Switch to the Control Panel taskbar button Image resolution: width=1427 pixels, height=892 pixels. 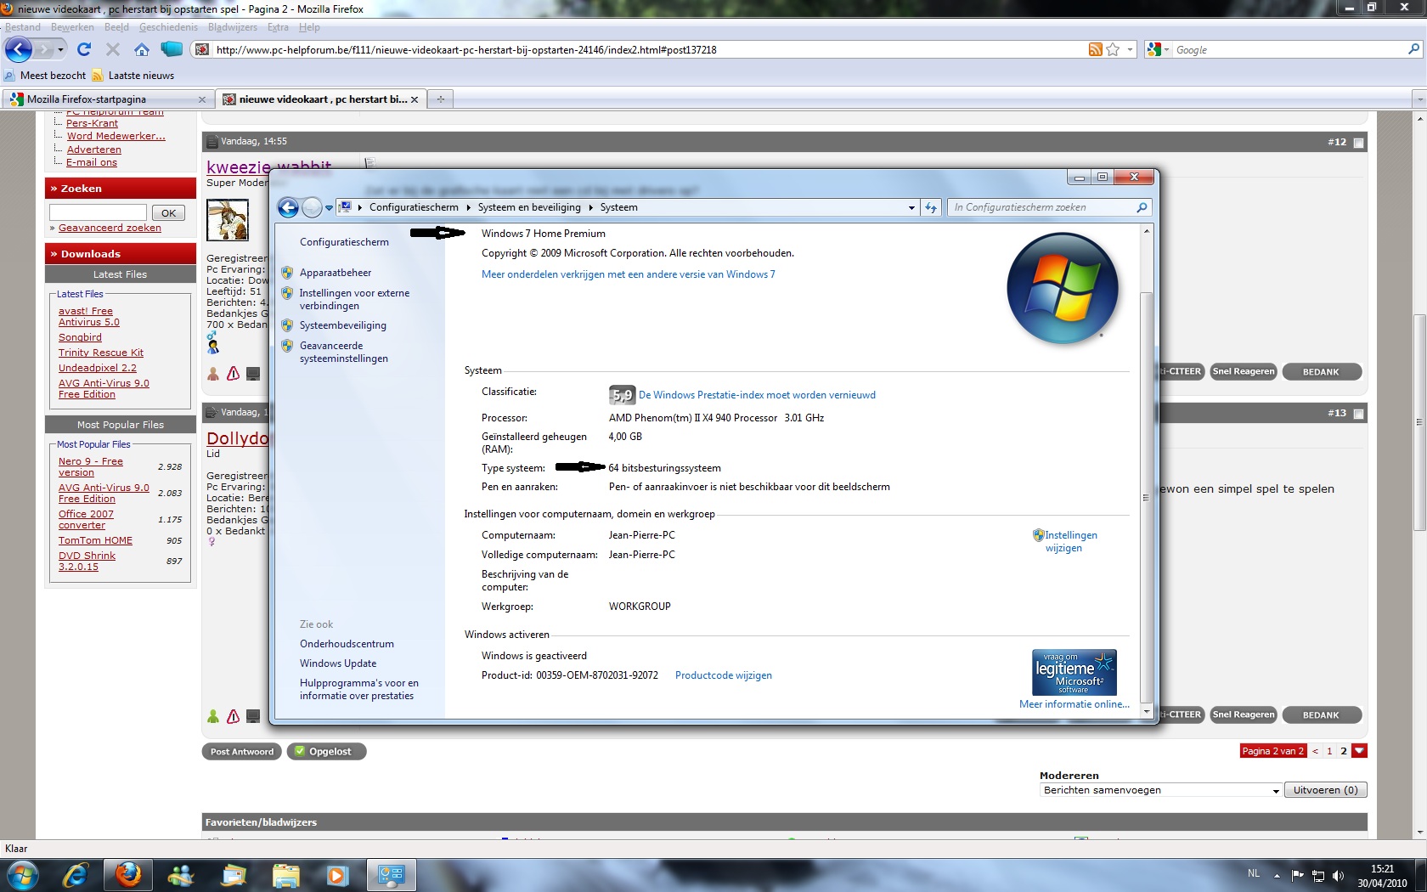click(x=392, y=875)
